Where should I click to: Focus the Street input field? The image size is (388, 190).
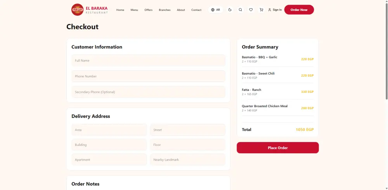click(x=187, y=130)
